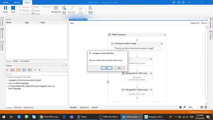Open the Project side panel

pyautogui.click(x=2, y=21)
